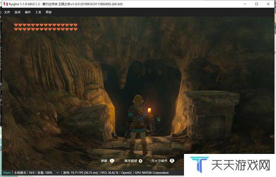The width and height of the screenshot is (276, 177).
Task: Click the glowing lantern on Link's hip
Action: point(149,110)
